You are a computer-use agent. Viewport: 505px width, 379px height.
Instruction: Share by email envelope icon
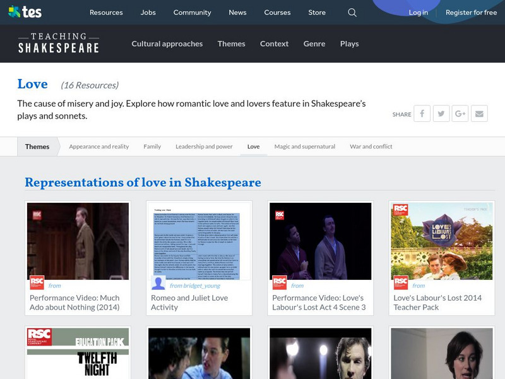coord(479,114)
